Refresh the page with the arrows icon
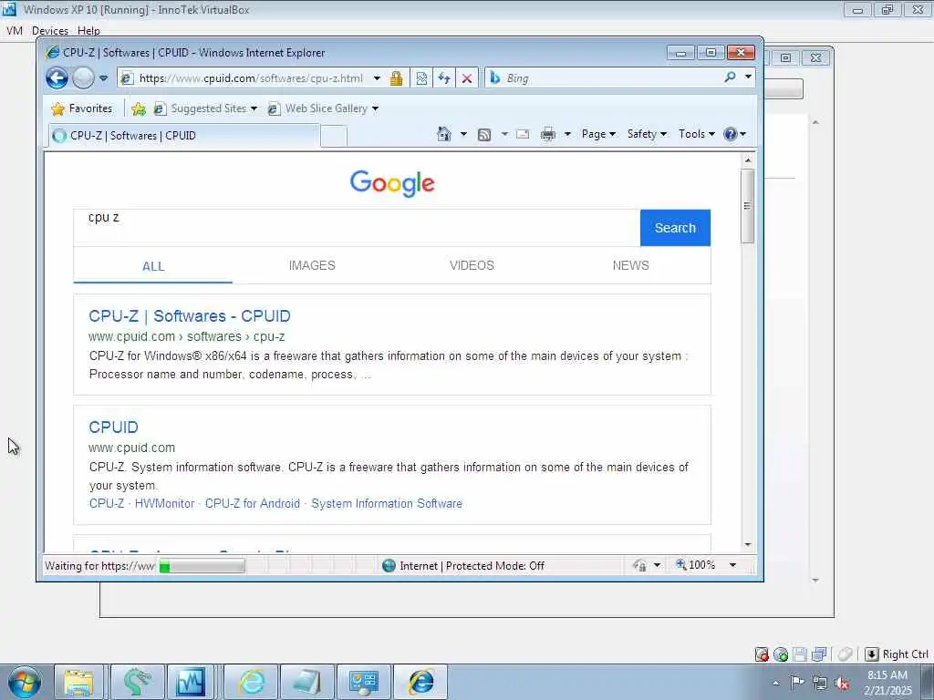Screen dimensions: 934x700 point(444,78)
